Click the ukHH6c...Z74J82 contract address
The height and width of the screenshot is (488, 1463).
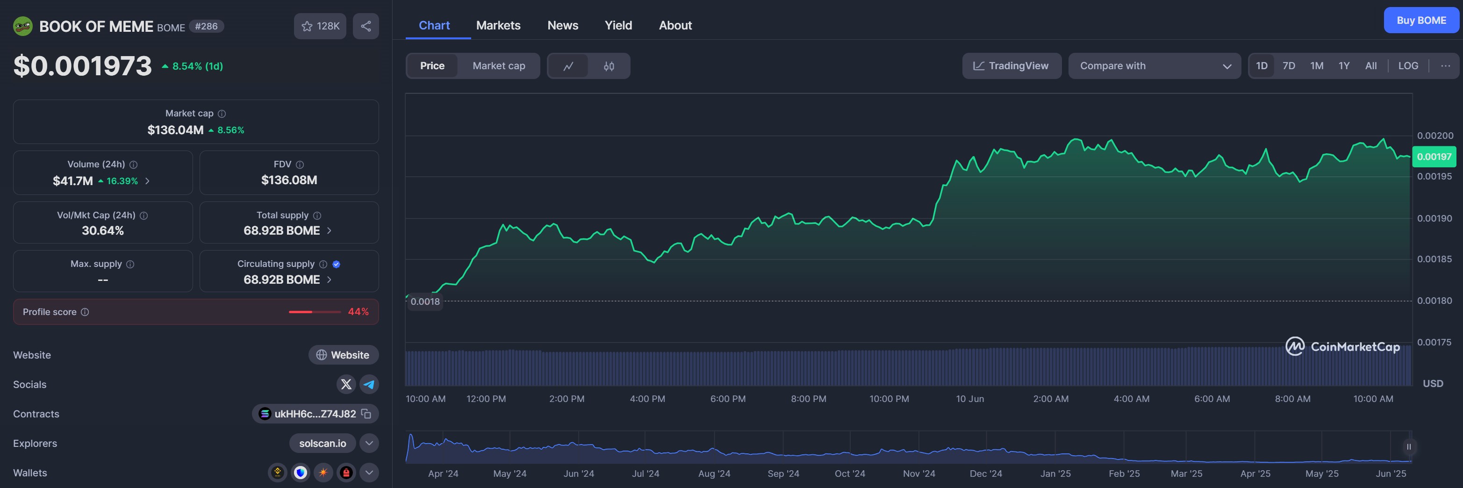click(x=315, y=414)
